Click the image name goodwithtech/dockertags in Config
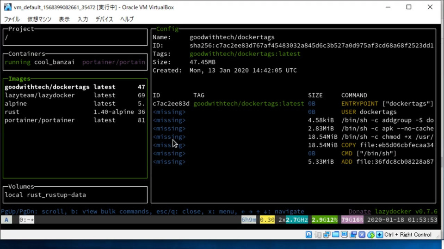 [232, 37]
